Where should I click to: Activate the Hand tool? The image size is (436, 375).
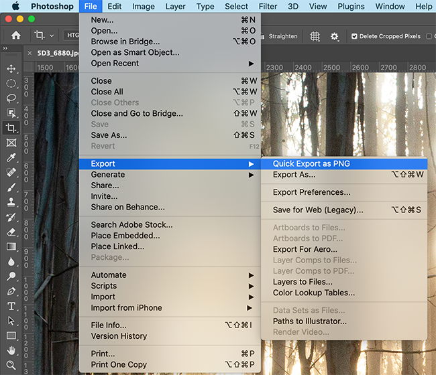(11, 350)
